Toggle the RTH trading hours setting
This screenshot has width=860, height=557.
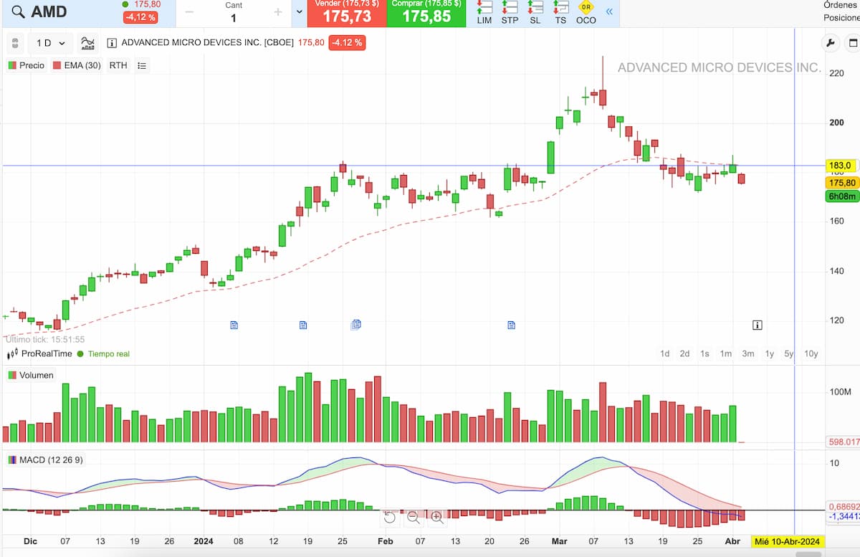coord(118,65)
